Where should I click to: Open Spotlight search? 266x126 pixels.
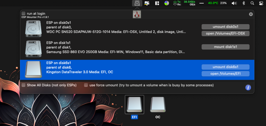[252, 3]
